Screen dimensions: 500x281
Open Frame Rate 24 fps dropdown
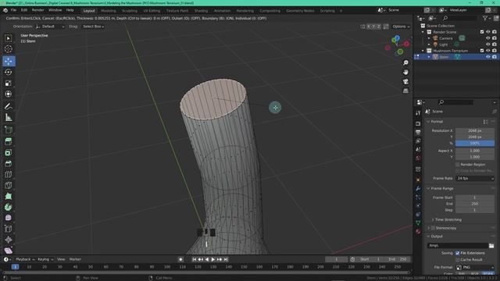(x=475, y=179)
